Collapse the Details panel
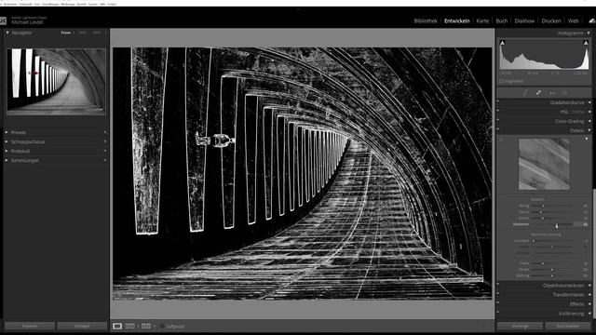Image resolution: width=596 pixels, height=335 pixels. tap(589, 130)
